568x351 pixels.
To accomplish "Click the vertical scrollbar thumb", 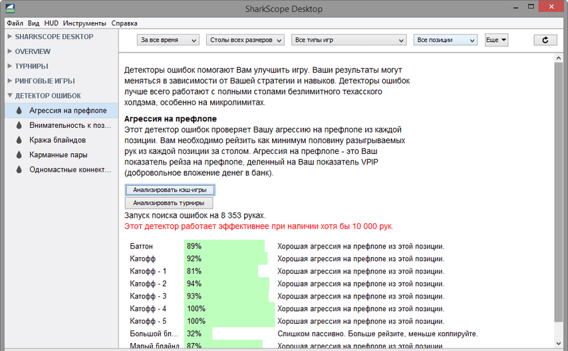I will click(x=558, y=192).
